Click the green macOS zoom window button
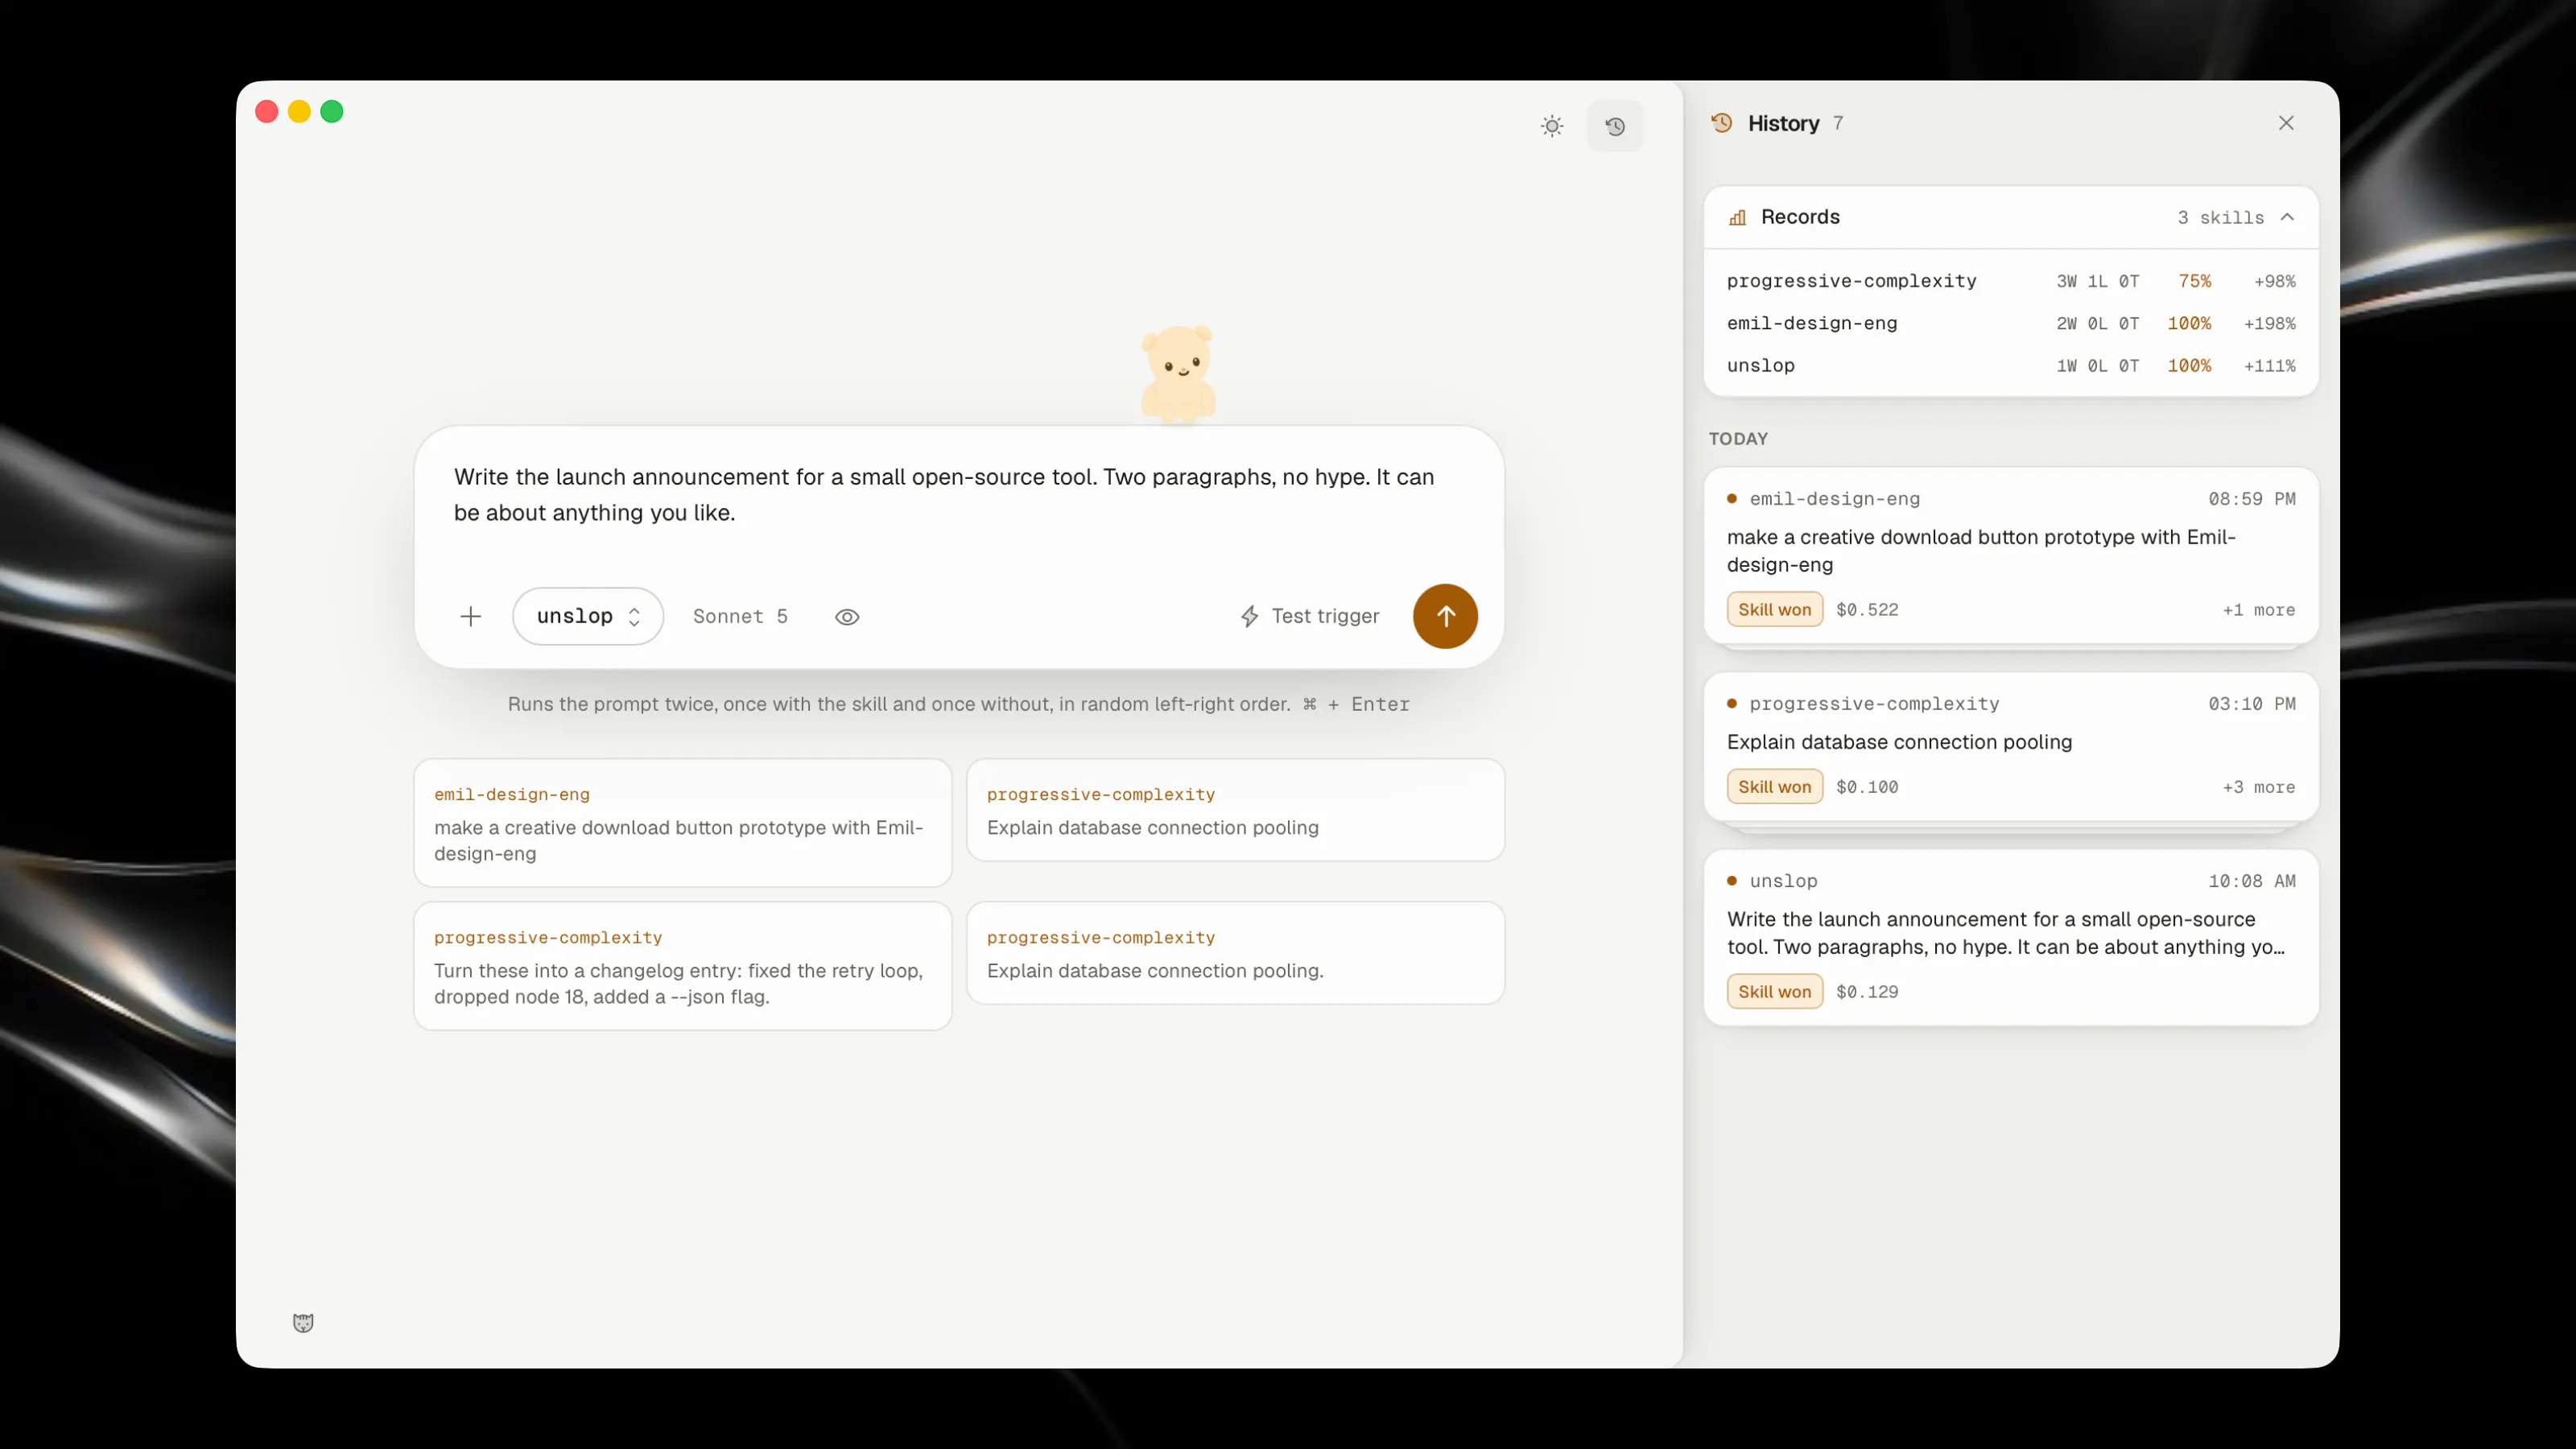 coord(332,111)
